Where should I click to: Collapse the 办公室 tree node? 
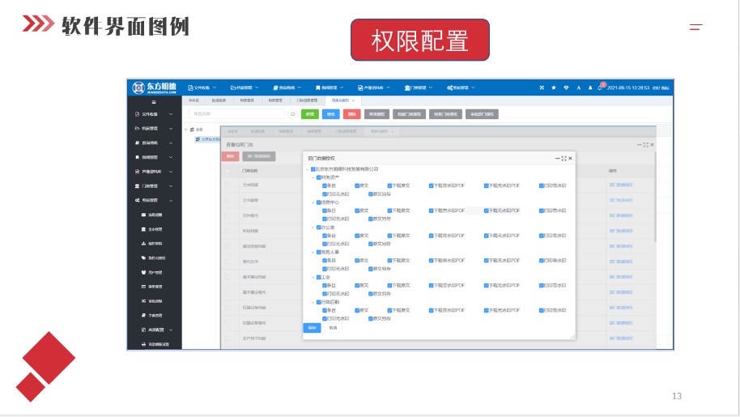tap(313, 228)
